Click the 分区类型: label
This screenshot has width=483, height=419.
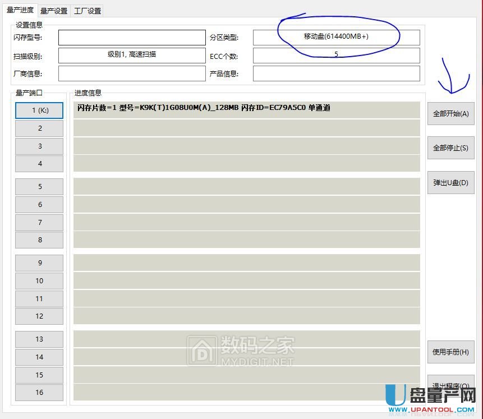coord(224,38)
